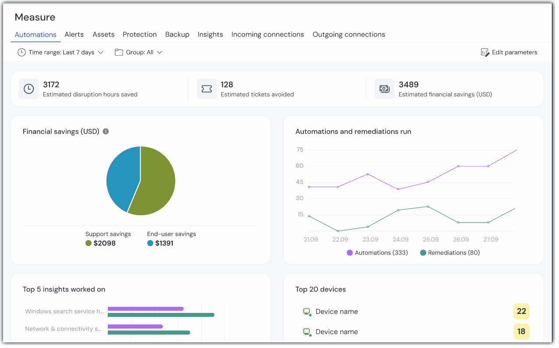The width and height of the screenshot is (559, 348).
Task: Click the purple bar for Windows search service
Action: 146,309
